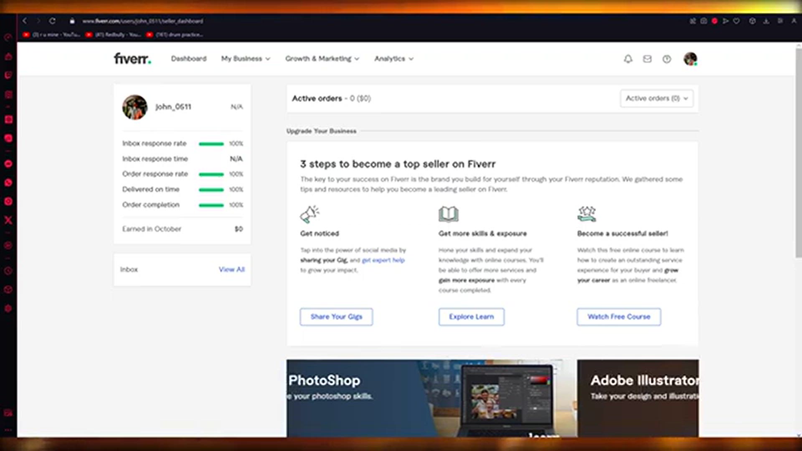
Task: Click the Delivered on time progress bar
Action: coord(211,190)
